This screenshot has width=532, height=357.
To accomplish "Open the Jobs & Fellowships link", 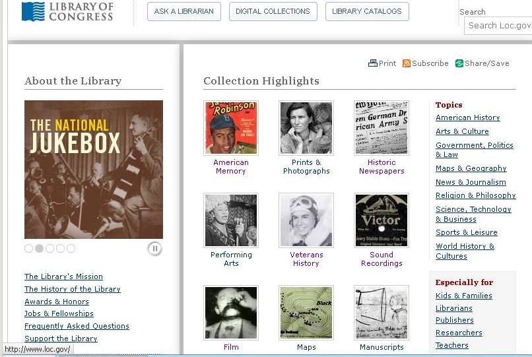I will [x=59, y=313].
